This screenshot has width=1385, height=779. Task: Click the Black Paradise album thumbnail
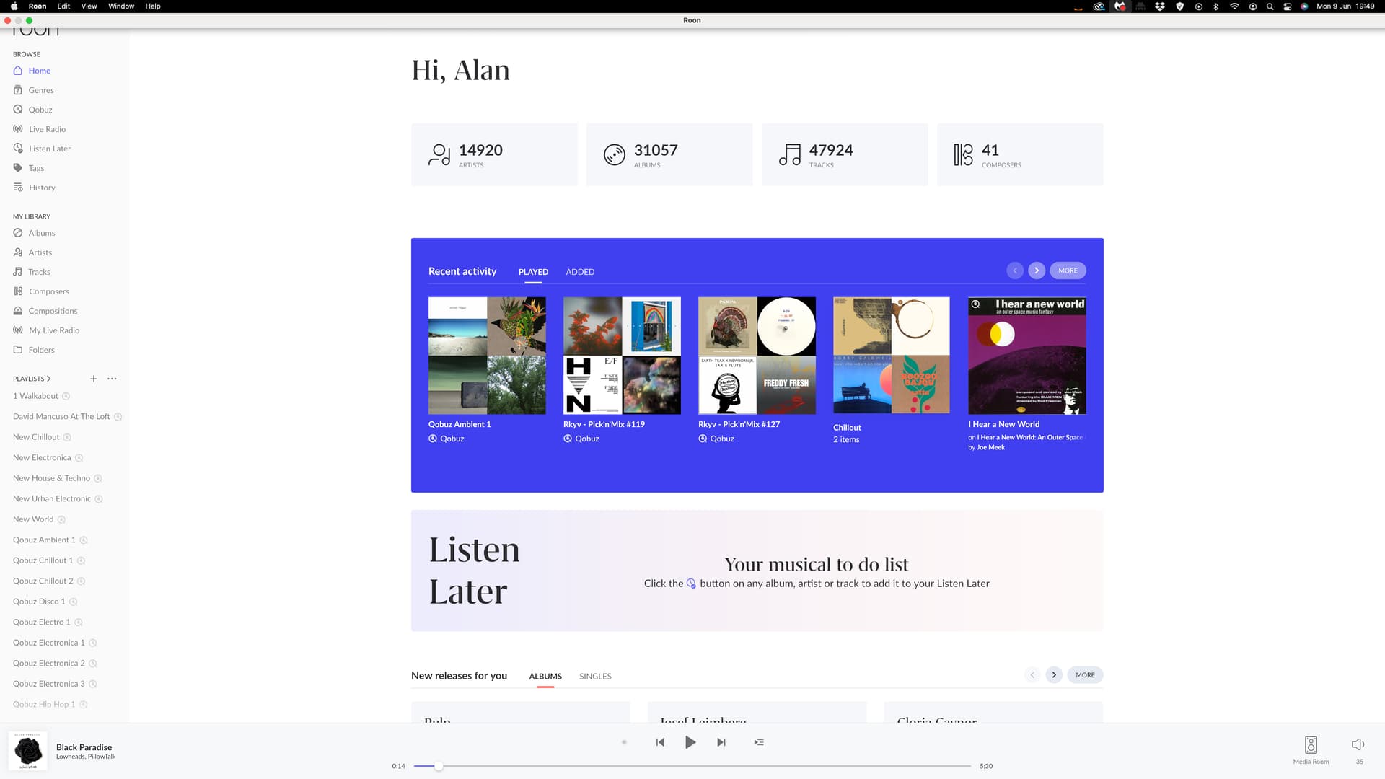pos(28,751)
